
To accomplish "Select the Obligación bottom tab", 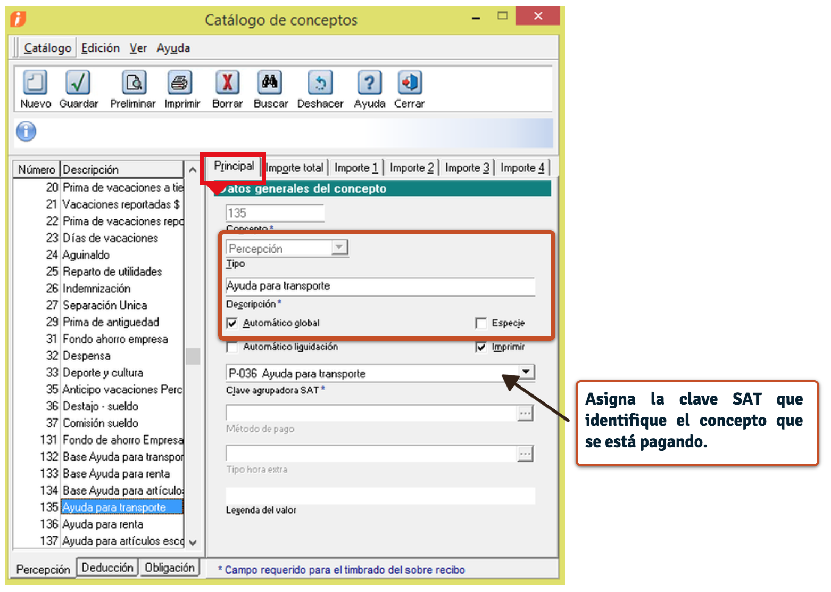I will tap(170, 568).
